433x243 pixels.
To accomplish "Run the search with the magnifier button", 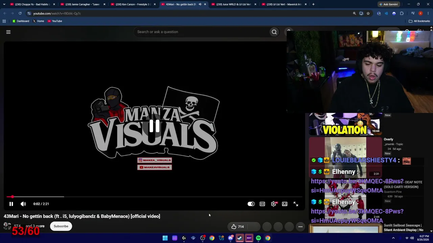I will pos(274,32).
